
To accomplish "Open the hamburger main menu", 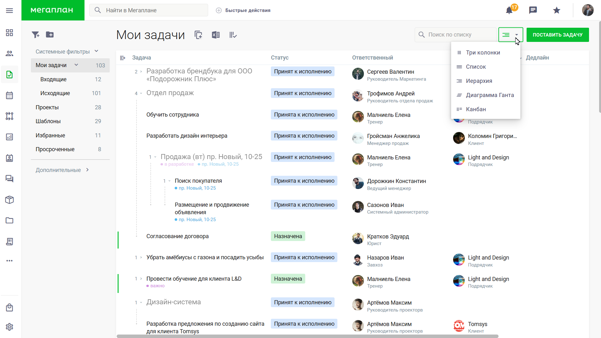I will tap(9, 10).
